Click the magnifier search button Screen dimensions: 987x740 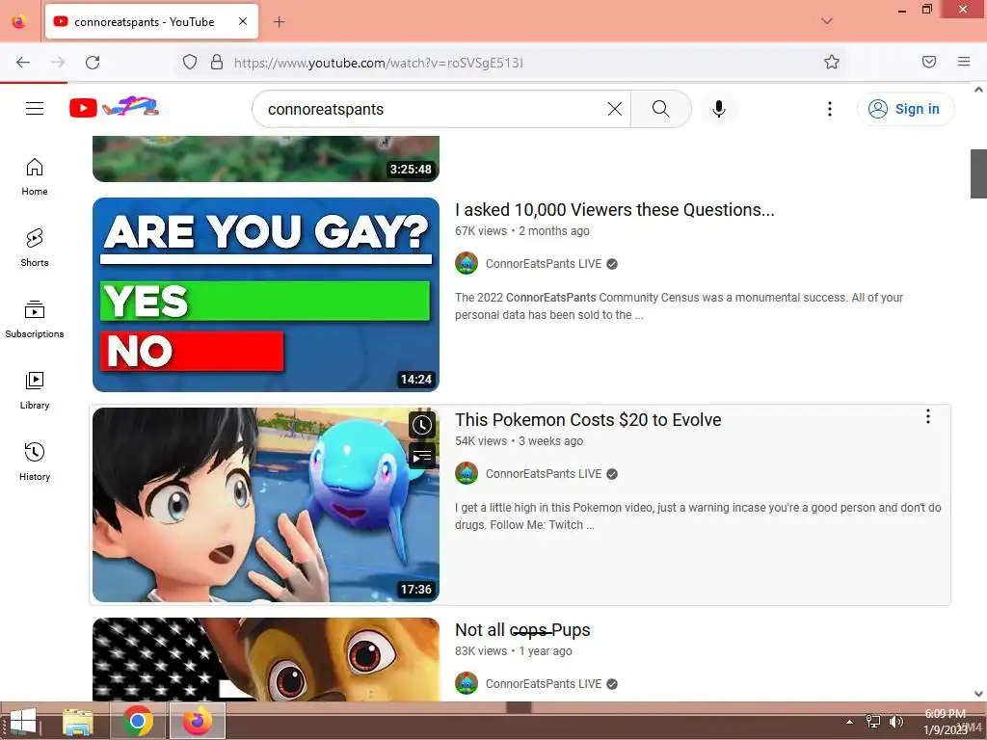(x=661, y=109)
